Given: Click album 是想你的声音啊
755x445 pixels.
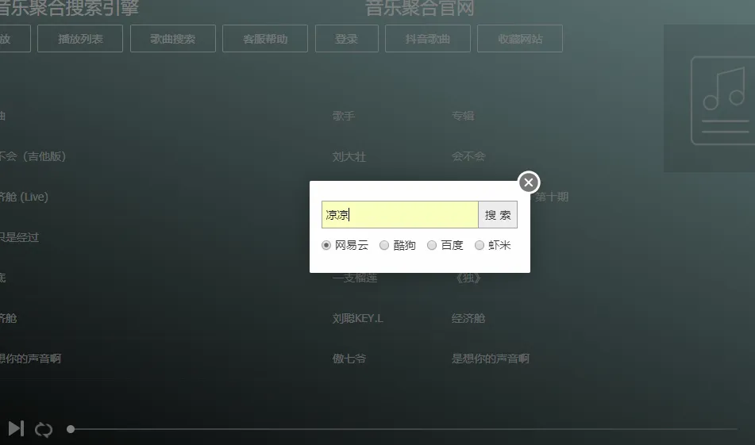Looking at the screenshot, I should [x=490, y=359].
